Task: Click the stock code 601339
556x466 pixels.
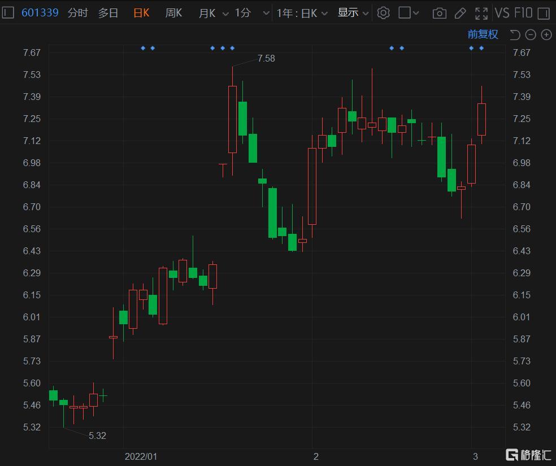Action: (40, 13)
